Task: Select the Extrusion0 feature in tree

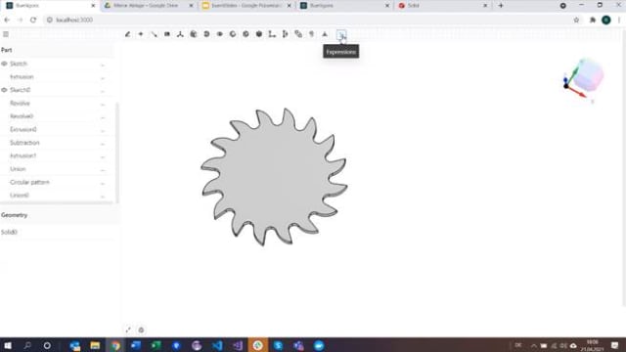Action: tap(23, 130)
